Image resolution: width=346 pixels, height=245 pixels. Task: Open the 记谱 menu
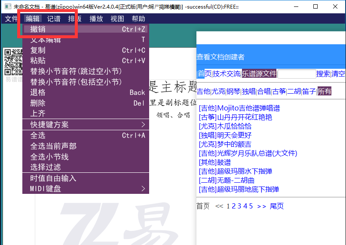(x=54, y=19)
